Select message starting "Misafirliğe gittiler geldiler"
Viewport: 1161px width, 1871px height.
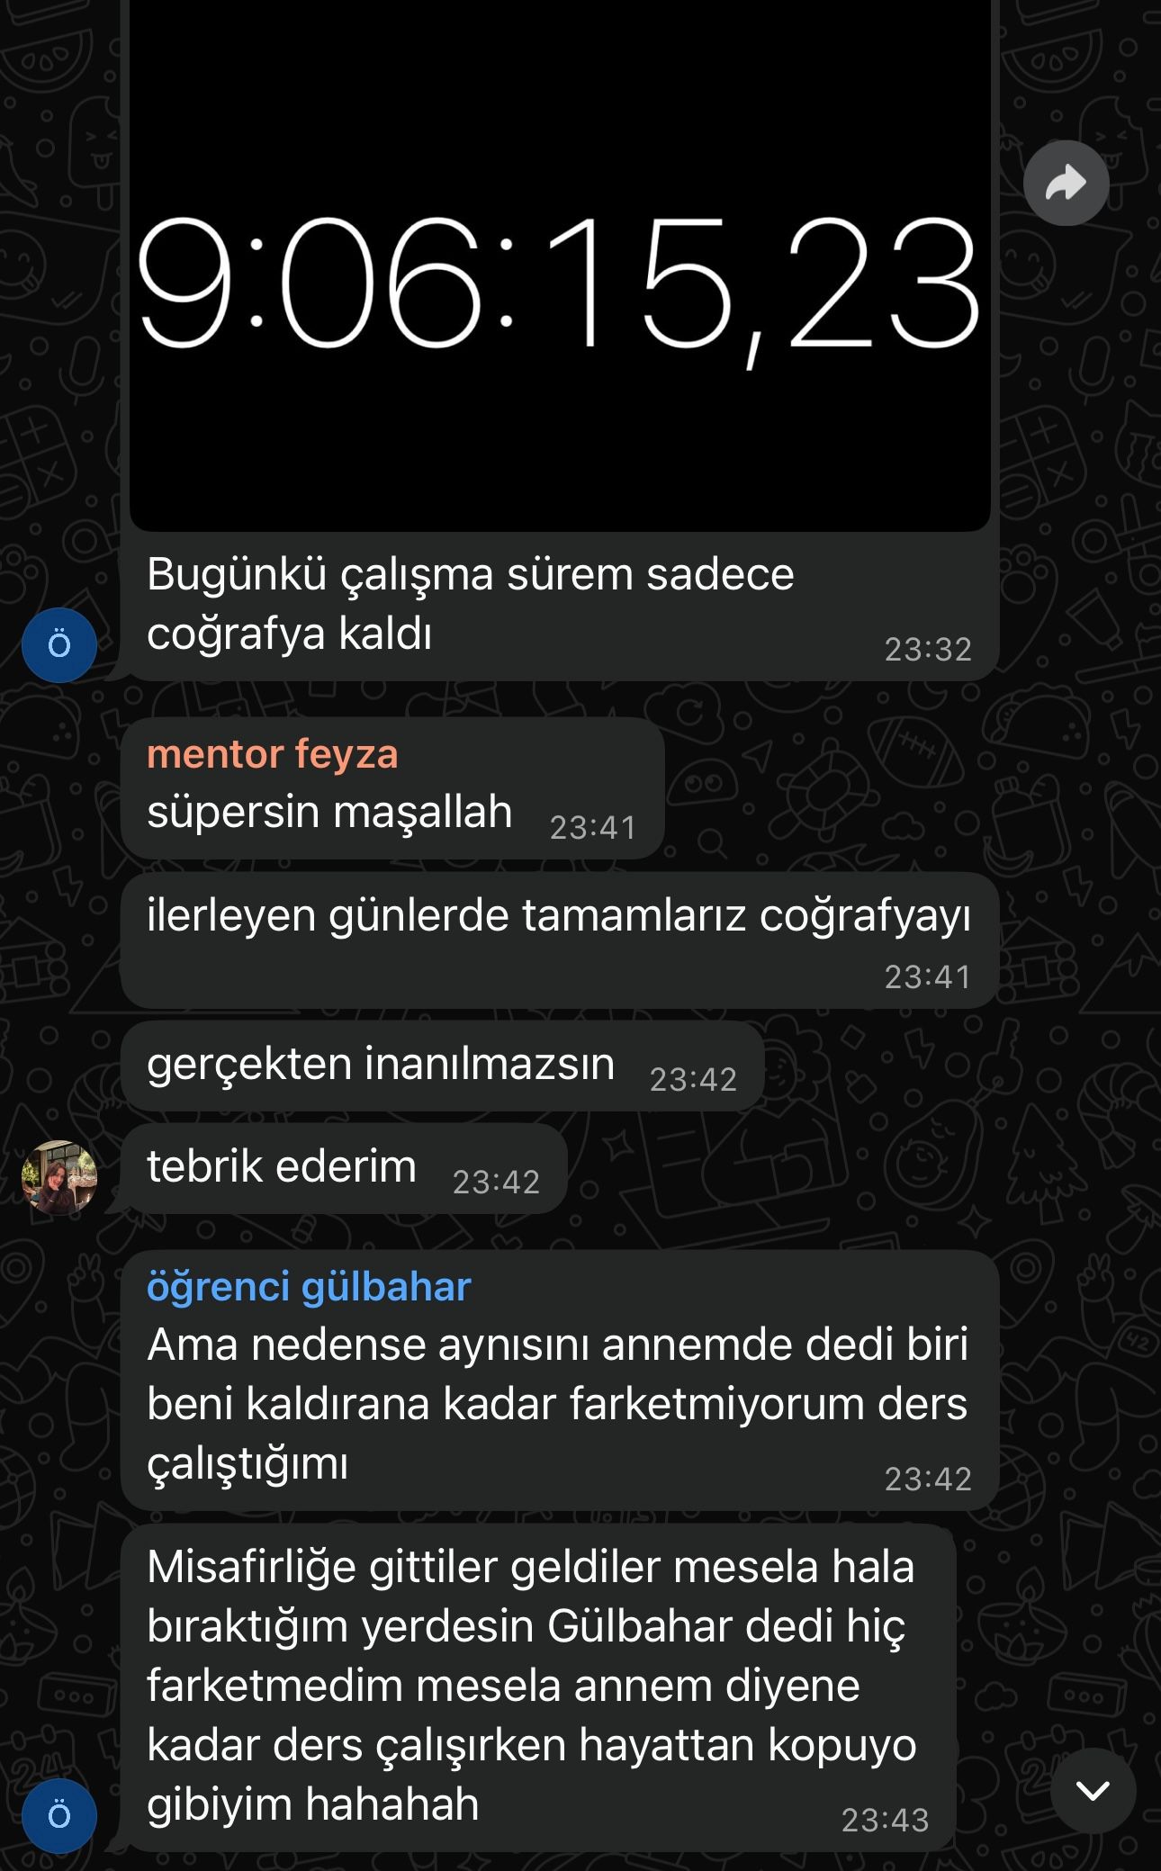pos(538,1687)
